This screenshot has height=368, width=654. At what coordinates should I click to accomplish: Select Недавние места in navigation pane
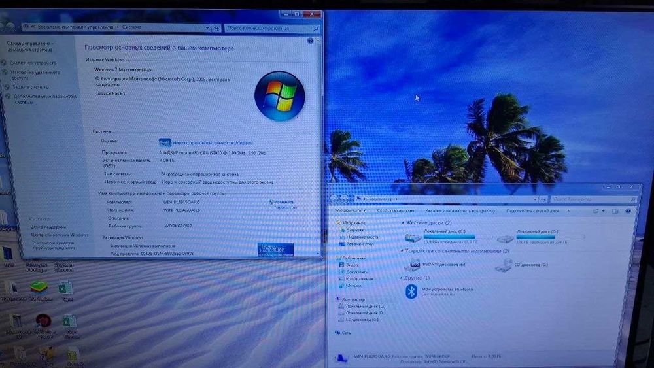tap(362, 237)
